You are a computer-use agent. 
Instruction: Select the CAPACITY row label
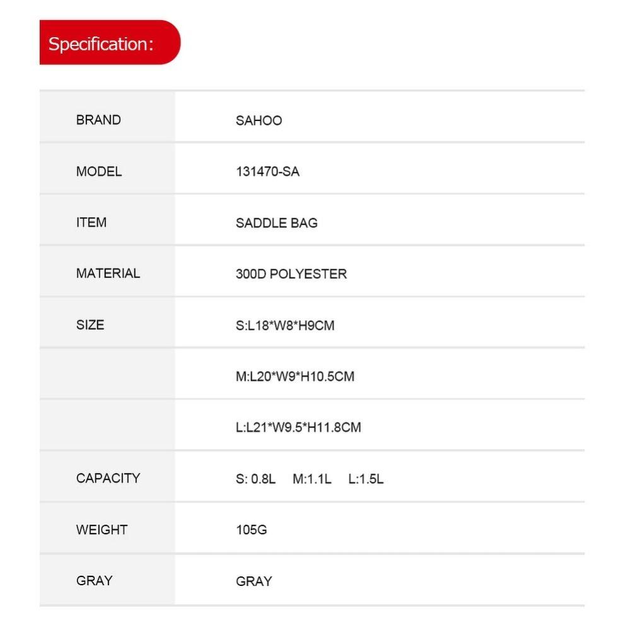[108, 478]
